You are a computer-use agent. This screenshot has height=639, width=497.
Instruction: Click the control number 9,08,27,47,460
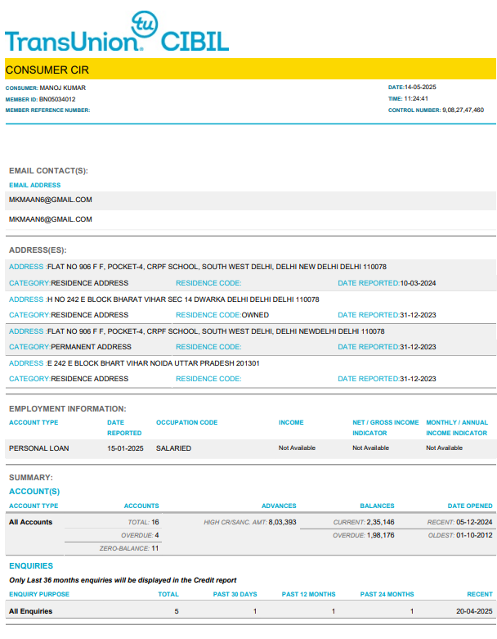pos(463,110)
